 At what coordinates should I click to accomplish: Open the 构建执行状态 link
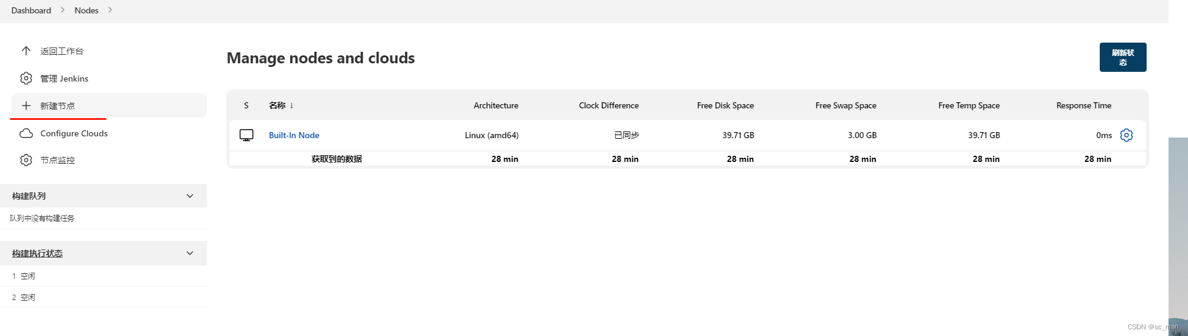coord(37,253)
